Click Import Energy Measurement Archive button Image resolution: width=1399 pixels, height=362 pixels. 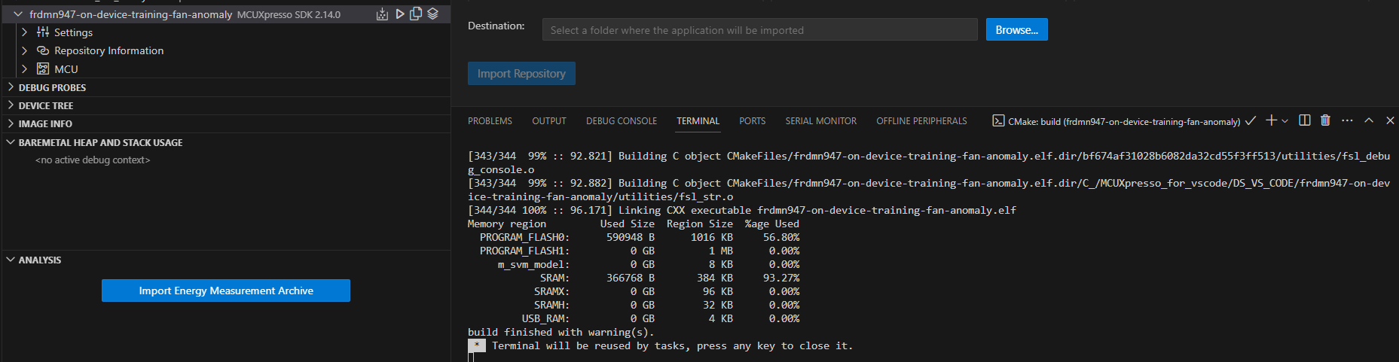226,291
